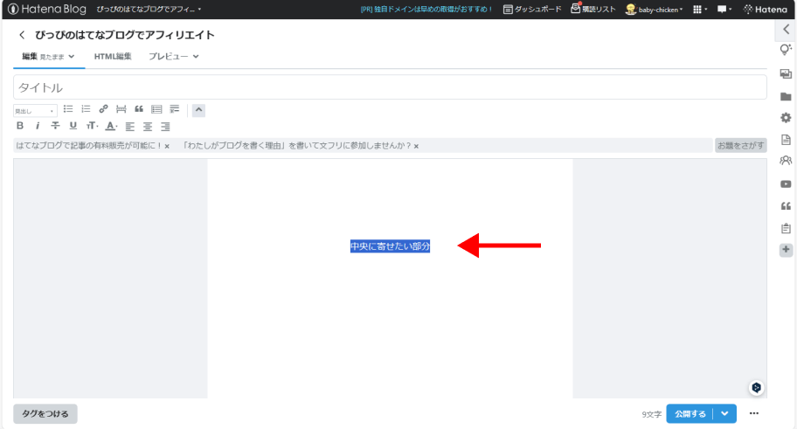
Task: Open the text color picker
Action: pyautogui.click(x=111, y=126)
